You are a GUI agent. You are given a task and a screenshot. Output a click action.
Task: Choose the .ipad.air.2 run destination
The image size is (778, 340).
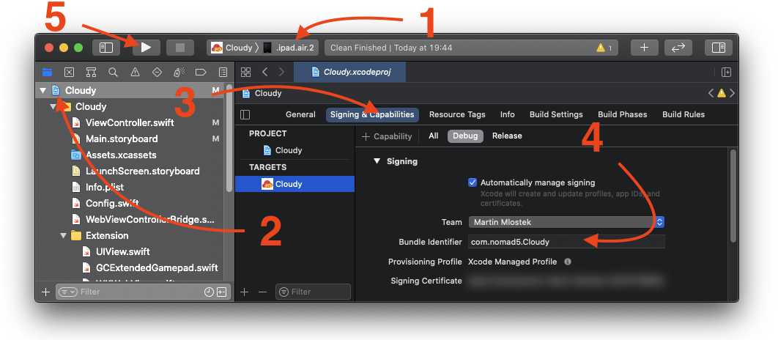pos(290,48)
